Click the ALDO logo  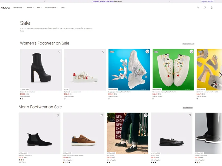[5, 8]
